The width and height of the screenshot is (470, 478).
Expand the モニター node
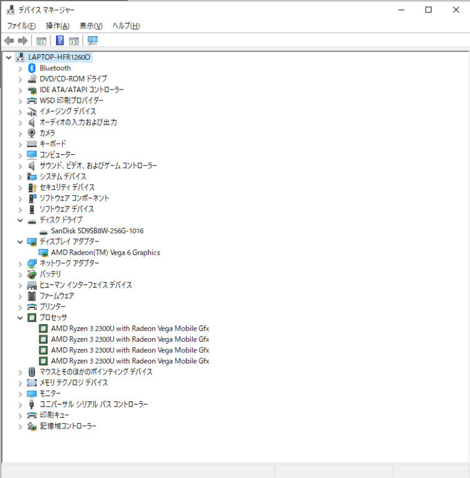tap(20, 394)
